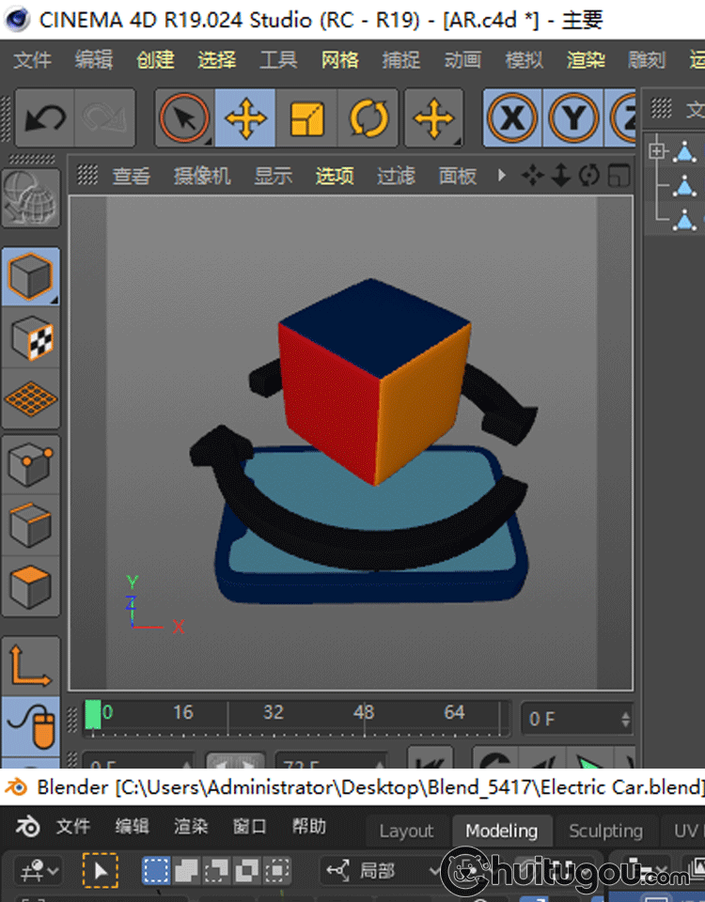Screen dimensions: 705x902
Task: Open Blender 编辑 menu
Action: pos(132,827)
